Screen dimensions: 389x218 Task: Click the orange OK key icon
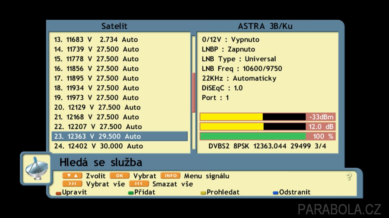pyautogui.click(x=119, y=176)
